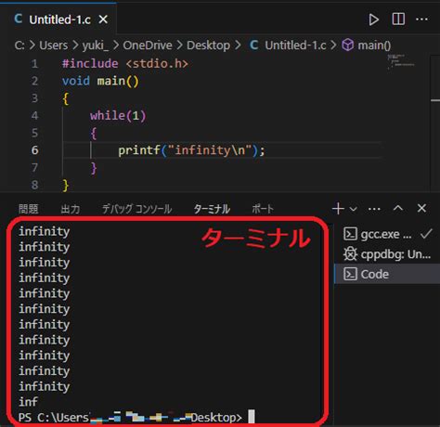This screenshot has width=440, height=427.
Task: Click the checkmark on the gcc.exe task
Action: (x=426, y=234)
